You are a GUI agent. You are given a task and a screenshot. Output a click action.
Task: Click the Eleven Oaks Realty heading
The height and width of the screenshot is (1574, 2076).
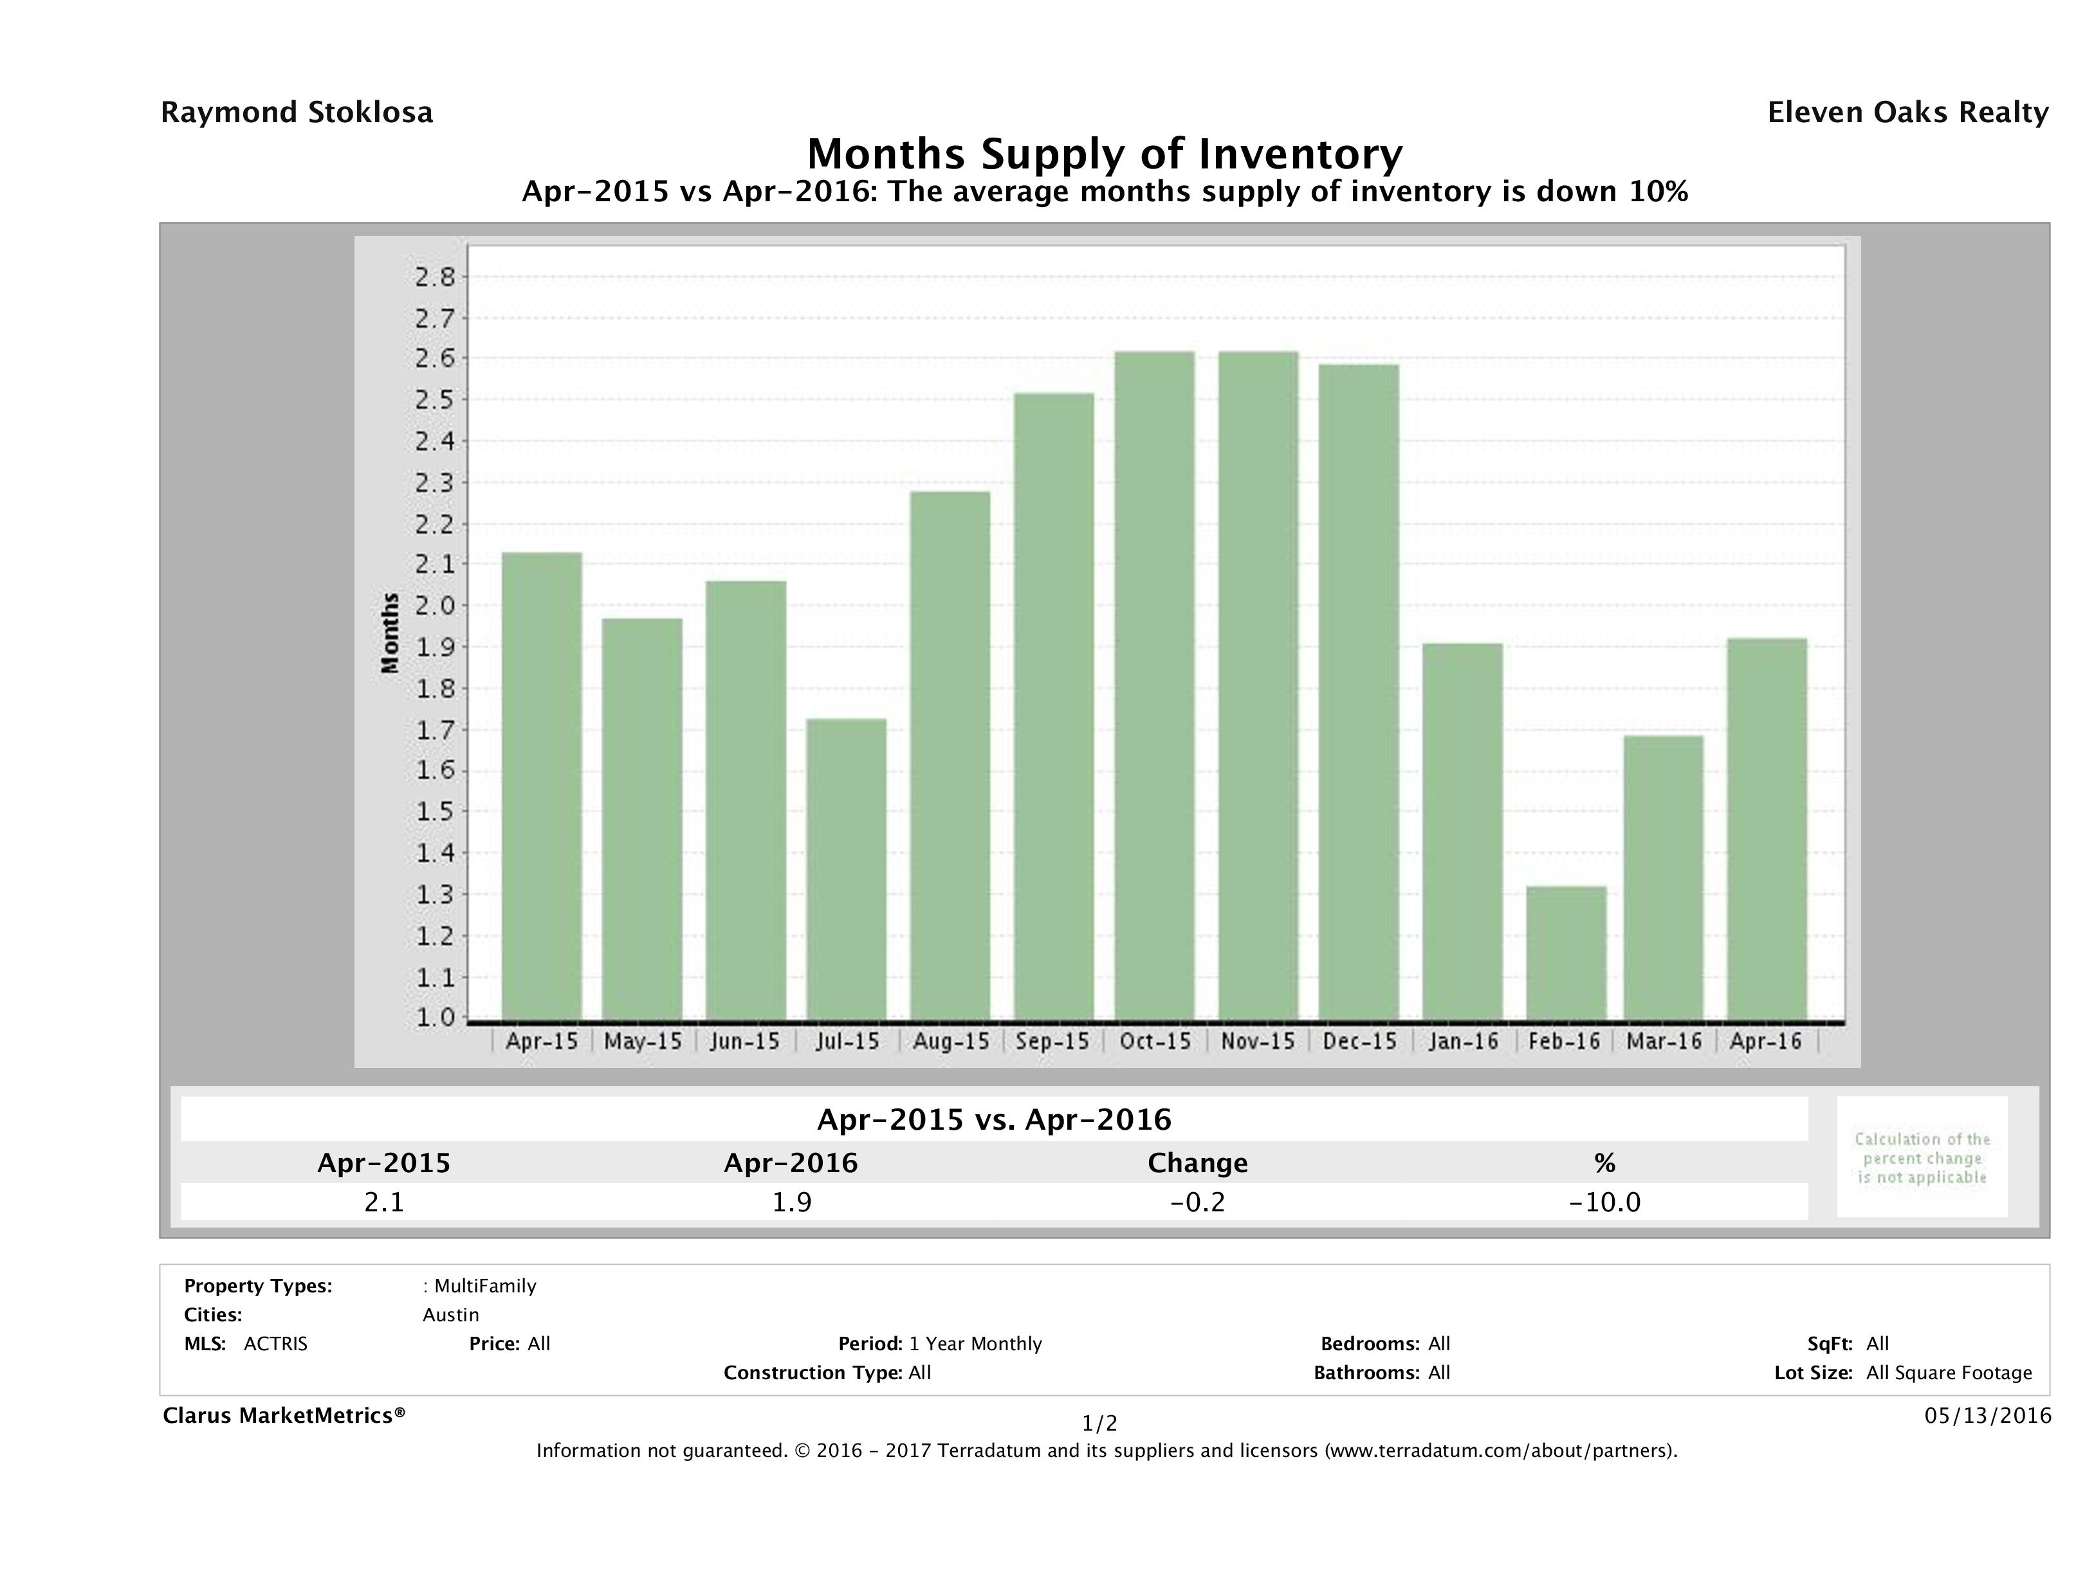tap(1907, 113)
